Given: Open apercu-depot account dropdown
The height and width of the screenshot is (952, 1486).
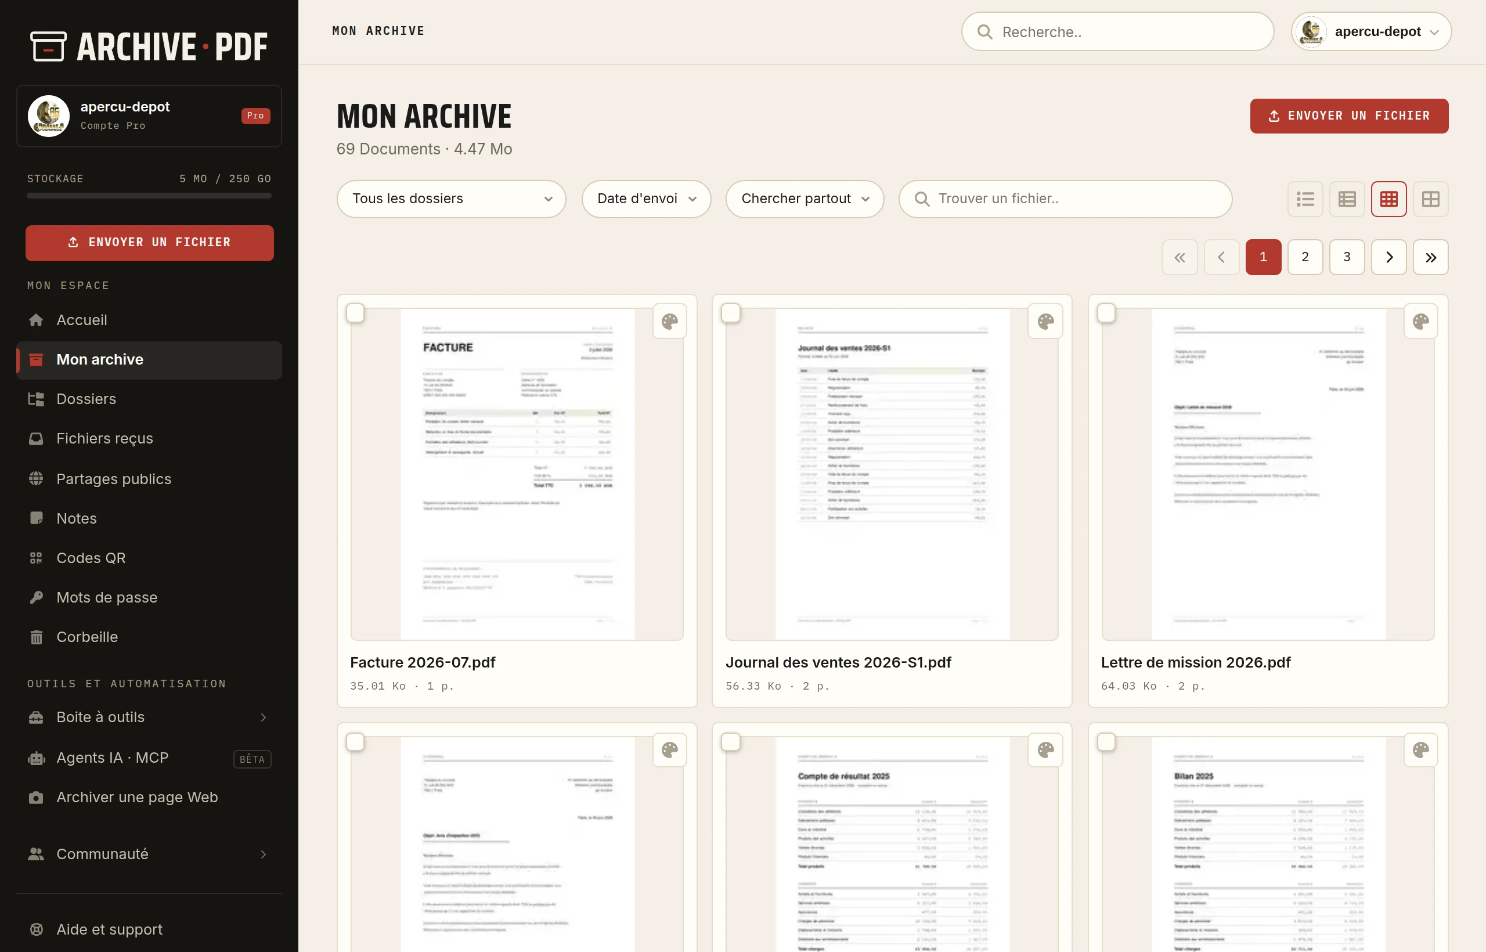Looking at the screenshot, I should (1371, 31).
